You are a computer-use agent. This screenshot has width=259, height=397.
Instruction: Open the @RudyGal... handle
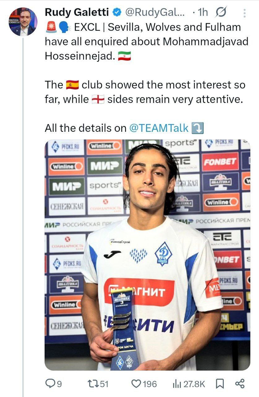(155, 13)
